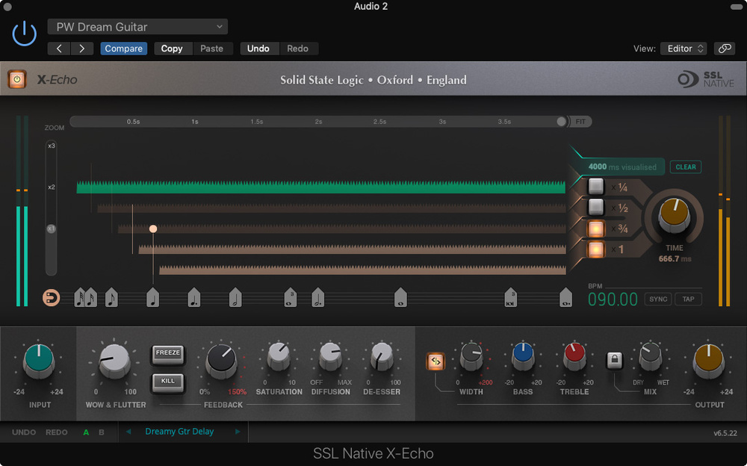Toggle the SYNC button

point(658,299)
